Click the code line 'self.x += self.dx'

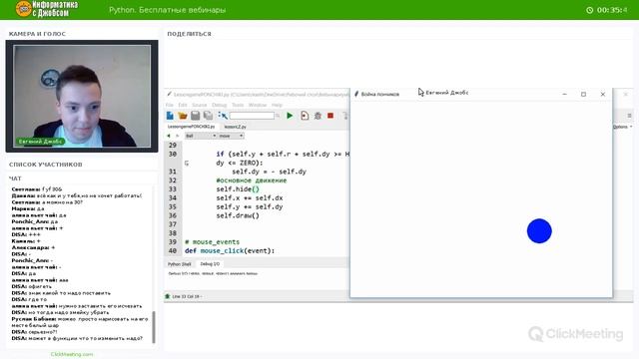250,198
